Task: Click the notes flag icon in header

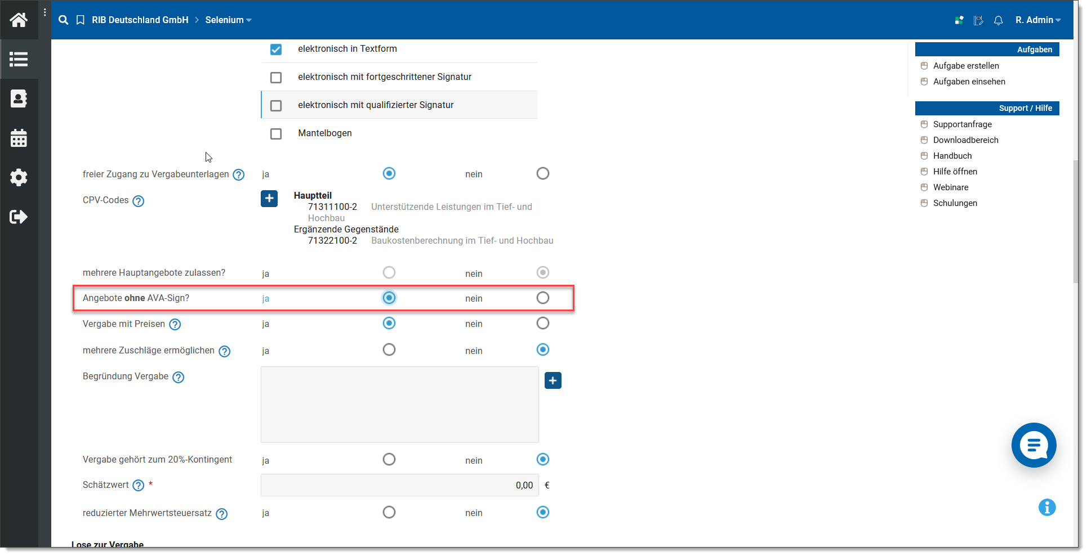Action: point(978,20)
